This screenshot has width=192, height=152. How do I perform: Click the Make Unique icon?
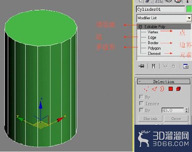pos(165,66)
